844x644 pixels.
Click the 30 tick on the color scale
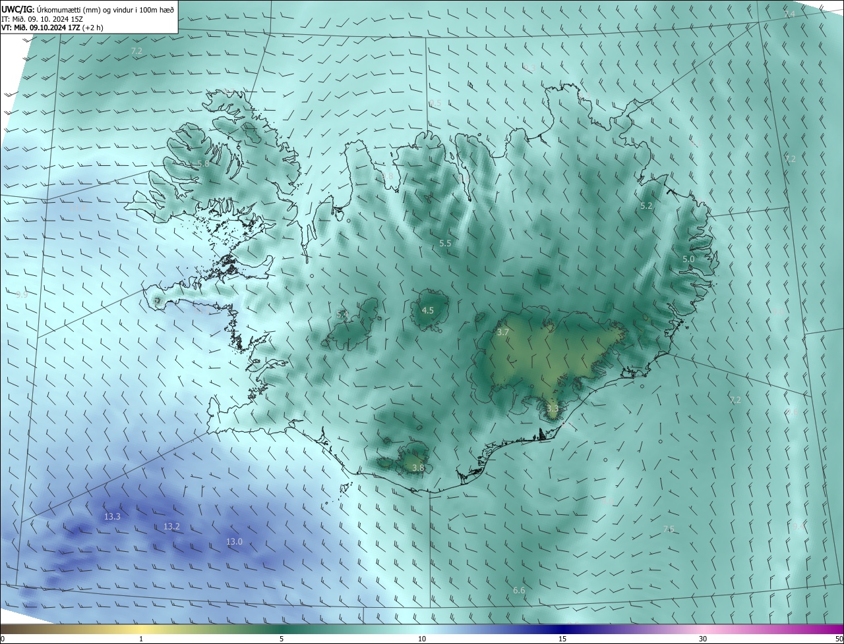point(703,639)
